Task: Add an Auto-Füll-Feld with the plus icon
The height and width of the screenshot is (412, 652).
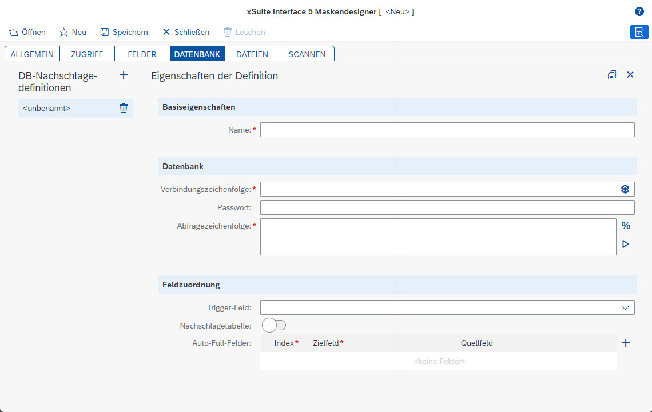Action: [x=625, y=343]
